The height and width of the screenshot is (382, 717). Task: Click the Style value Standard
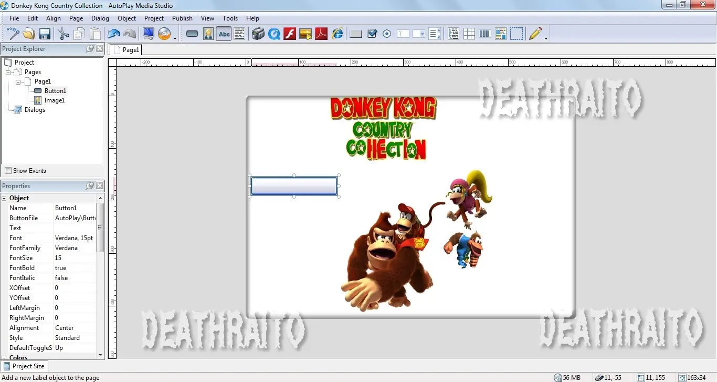(75, 338)
